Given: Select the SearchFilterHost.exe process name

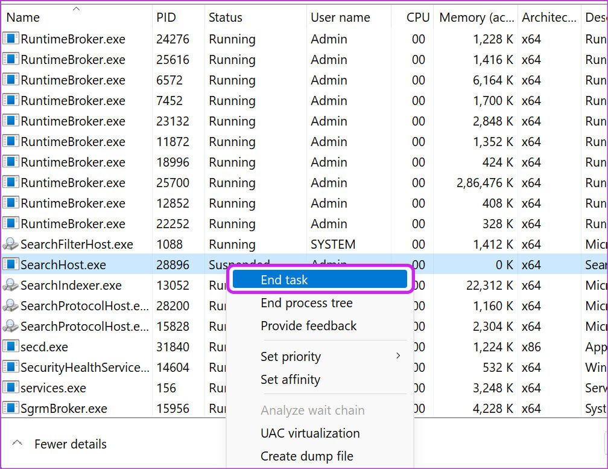Looking at the screenshot, I should tap(77, 244).
